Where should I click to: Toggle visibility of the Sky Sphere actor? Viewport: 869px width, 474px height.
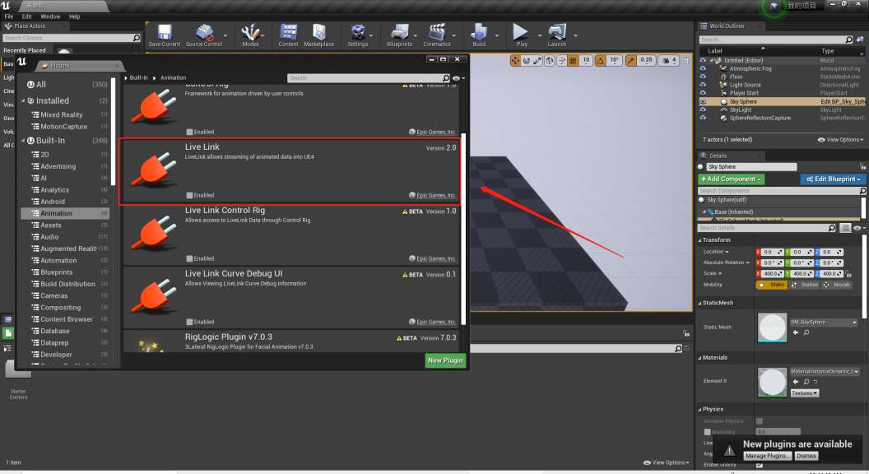pos(703,101)
